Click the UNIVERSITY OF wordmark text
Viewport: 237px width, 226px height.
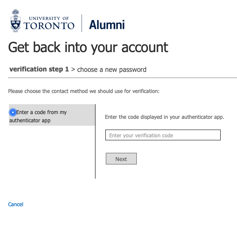click(49, 19)
